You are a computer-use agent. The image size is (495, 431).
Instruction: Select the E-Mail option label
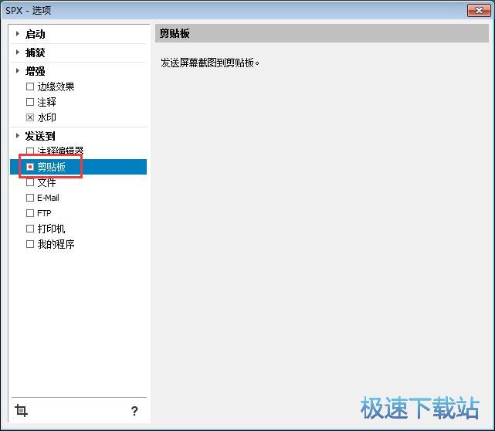(x=48, y=198)
